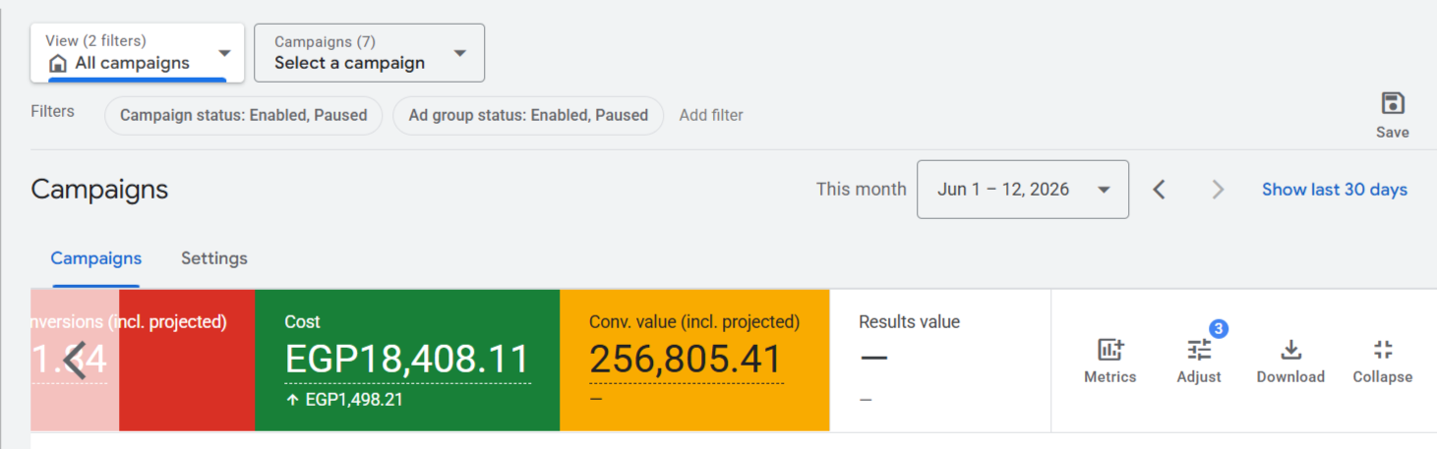Select the Results value scorecard
Screen dimensions: 1437x449
point(940,361)
